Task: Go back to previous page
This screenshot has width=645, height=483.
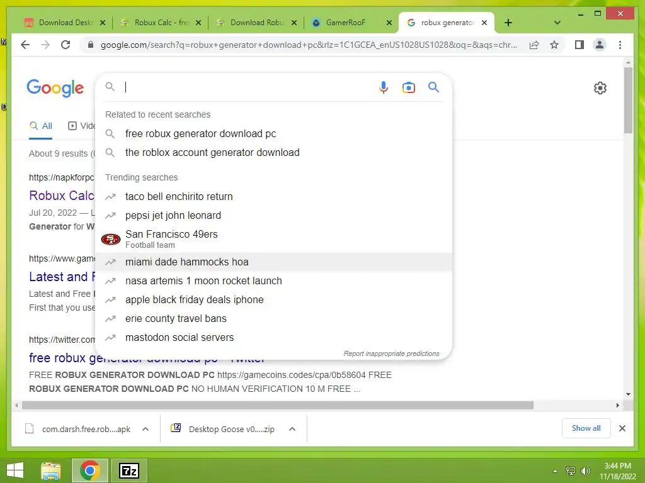Action: (x=25, y=45)
